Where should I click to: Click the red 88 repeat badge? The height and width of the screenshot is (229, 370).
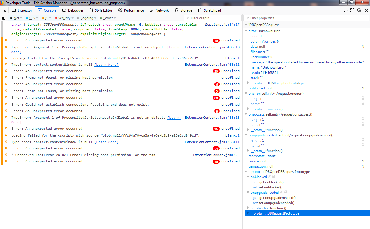(x=216, y=98)
